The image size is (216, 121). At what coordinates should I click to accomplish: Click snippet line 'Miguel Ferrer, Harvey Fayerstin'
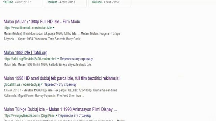tap(44, 95)
